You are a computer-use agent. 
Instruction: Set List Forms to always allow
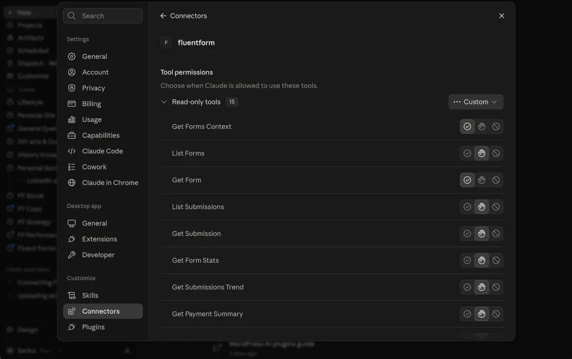pyautogui.click(x=467, y=153)
